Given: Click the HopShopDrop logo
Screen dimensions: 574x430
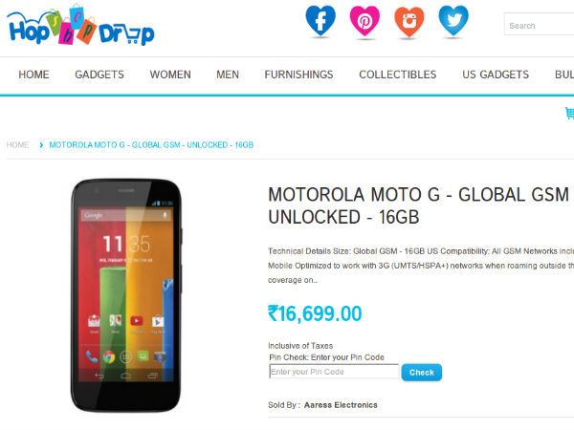Looking at the screenshot, I should pos(80,25).
